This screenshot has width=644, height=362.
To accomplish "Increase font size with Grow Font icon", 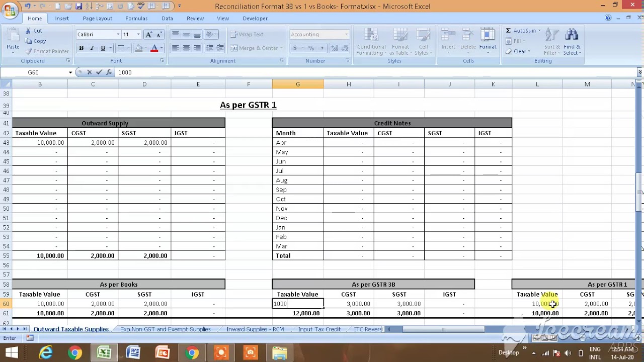I will click(x=148, y=34).
